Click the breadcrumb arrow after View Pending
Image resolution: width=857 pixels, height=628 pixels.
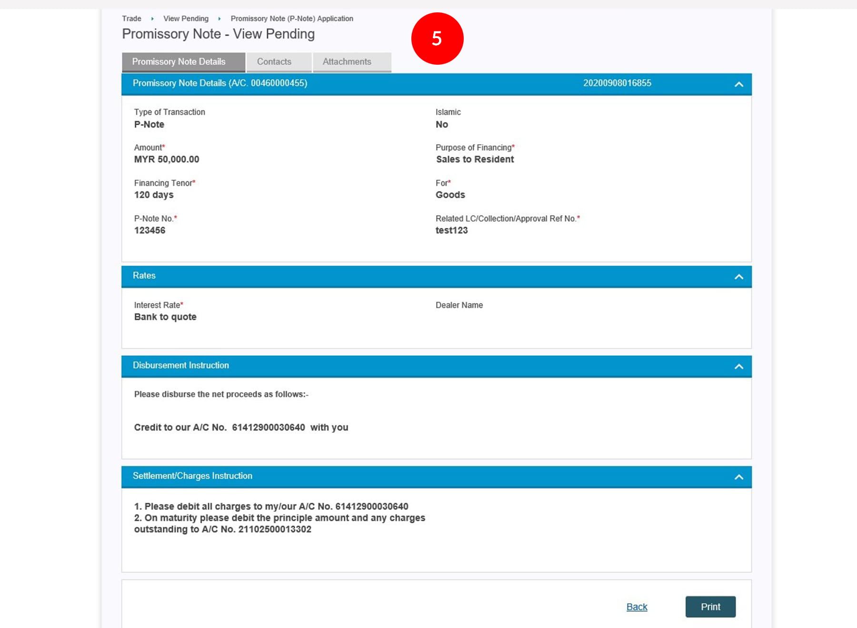tap(219, 19)
